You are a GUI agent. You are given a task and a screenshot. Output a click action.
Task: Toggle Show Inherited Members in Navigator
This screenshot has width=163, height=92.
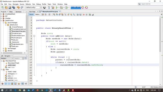tap(2, 84)
